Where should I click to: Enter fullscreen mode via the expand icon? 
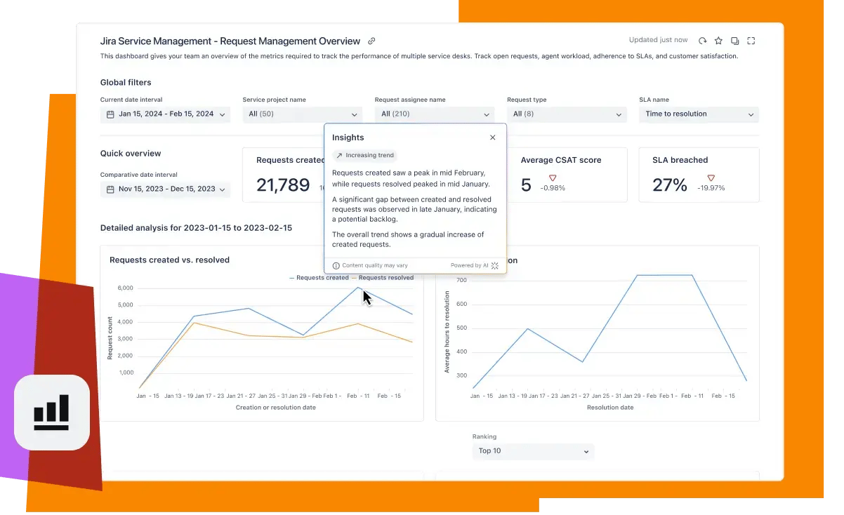point(751,41)
